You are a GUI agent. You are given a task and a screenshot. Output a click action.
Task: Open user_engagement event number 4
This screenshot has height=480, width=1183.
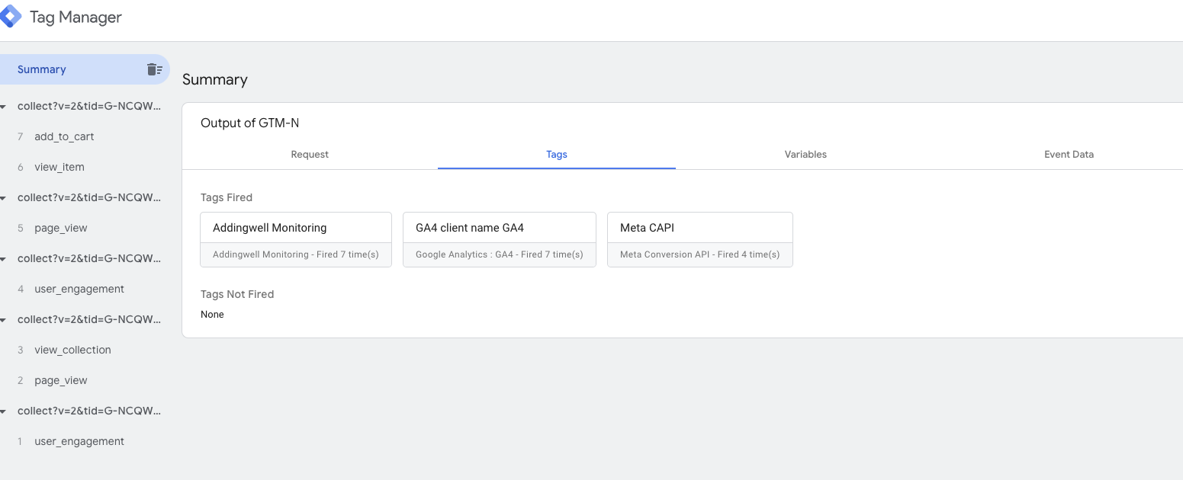[79, 289]
